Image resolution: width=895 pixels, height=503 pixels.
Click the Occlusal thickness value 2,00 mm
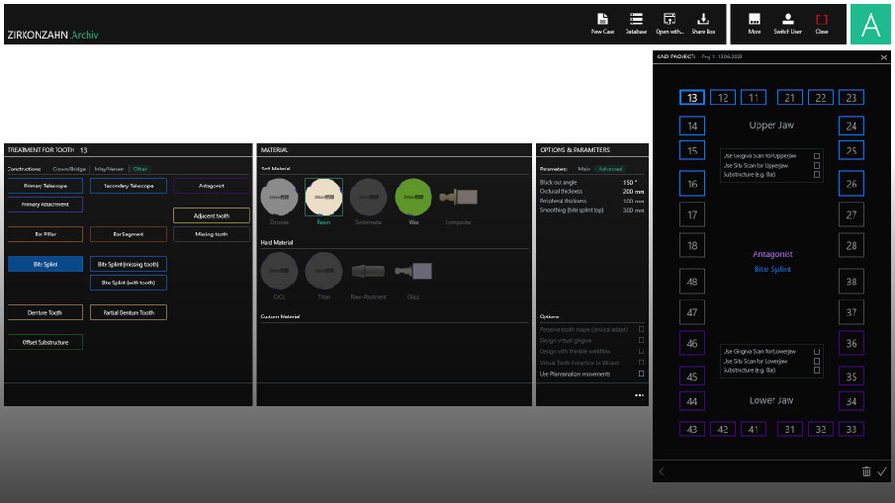point(633,192)
